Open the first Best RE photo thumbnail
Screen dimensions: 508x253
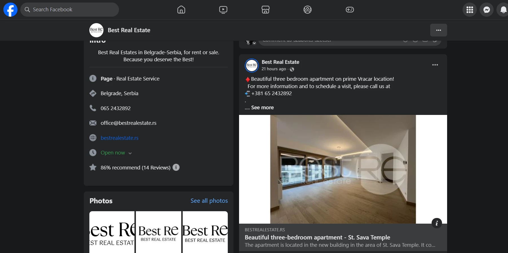pos(112,232)
